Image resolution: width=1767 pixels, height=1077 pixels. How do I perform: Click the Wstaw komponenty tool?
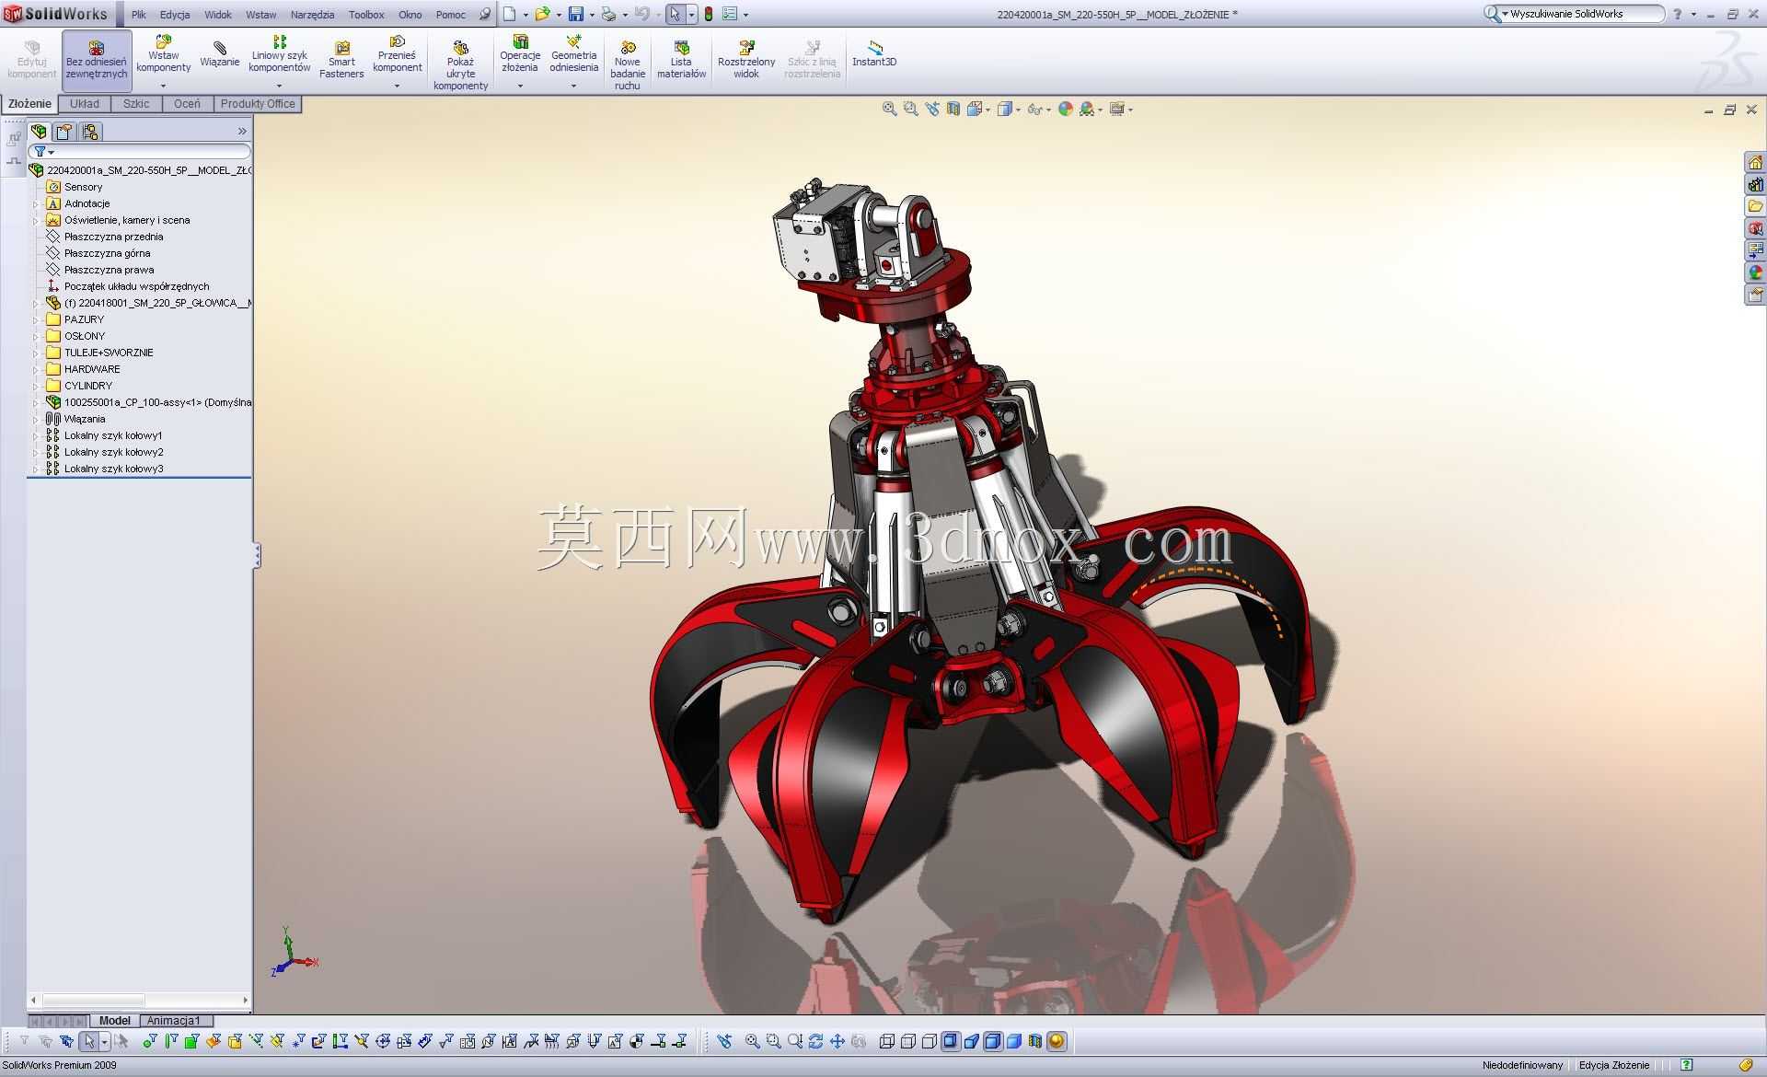tap(163, 53)
